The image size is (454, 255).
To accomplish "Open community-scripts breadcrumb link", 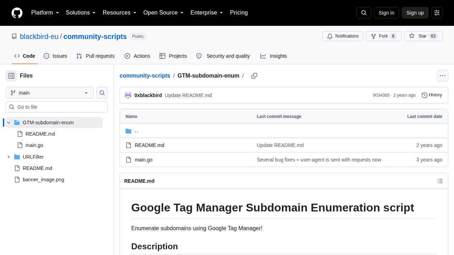I will point(145,76).
